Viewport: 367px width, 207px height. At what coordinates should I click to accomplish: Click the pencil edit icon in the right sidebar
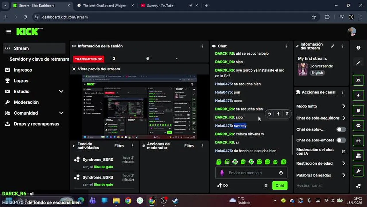(x=358, y=63)
